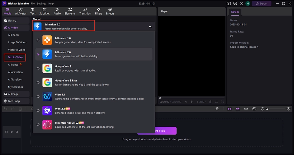Select the Edimakor 2.0 radio button in list
The width and height of the screenshot is (294, 155).
tap(38, 54)
